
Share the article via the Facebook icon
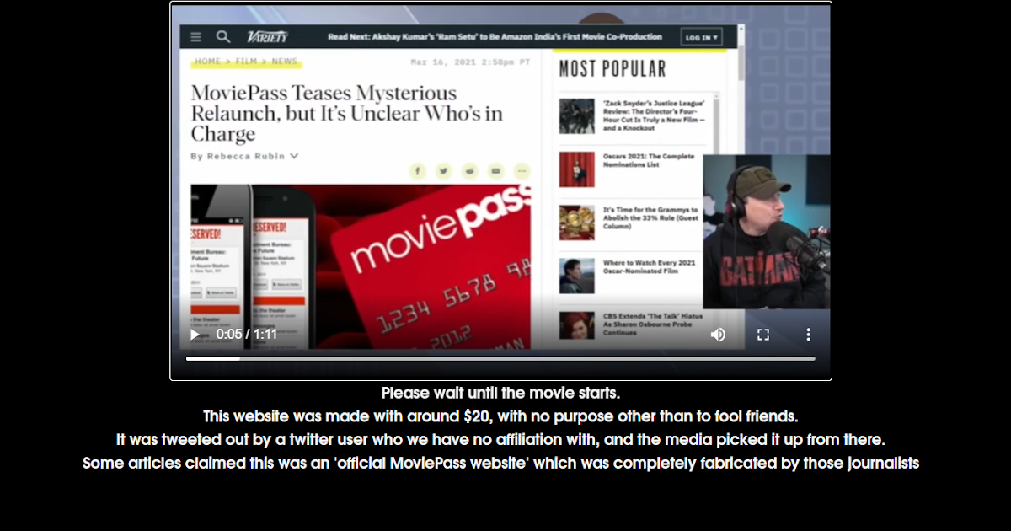click(418, 171)
